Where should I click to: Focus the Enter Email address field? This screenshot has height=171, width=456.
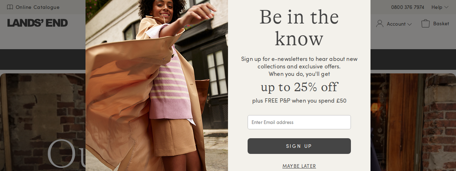(299, 122)
